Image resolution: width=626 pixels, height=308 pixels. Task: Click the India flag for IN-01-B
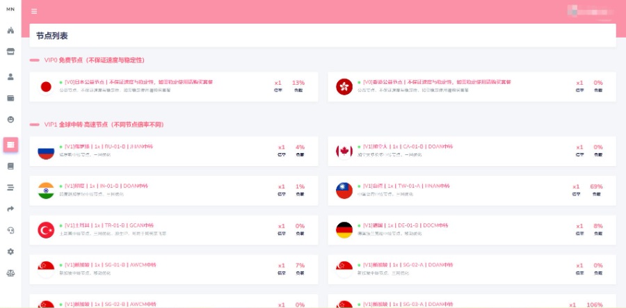coord(46,190)
